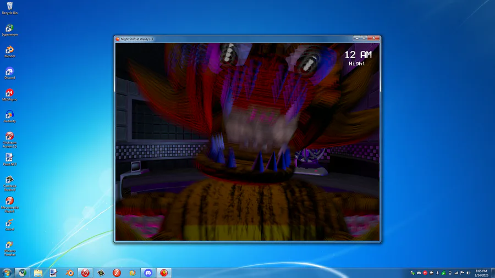Click the volume speaker tray icon

469,273
